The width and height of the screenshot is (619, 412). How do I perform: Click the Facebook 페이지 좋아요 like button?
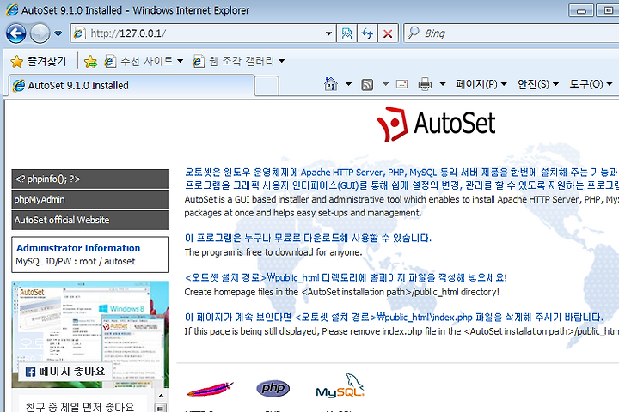[65, 372]
